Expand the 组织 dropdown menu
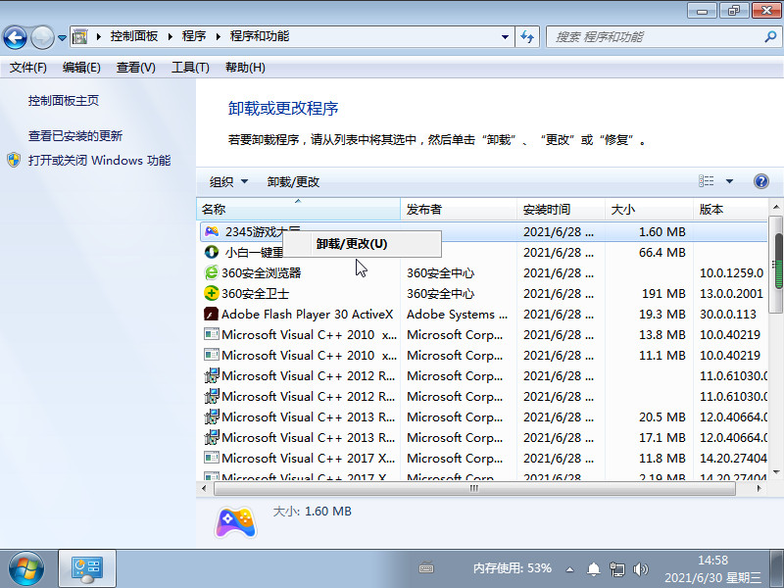784x588 pixels. [x=227, y=181]
